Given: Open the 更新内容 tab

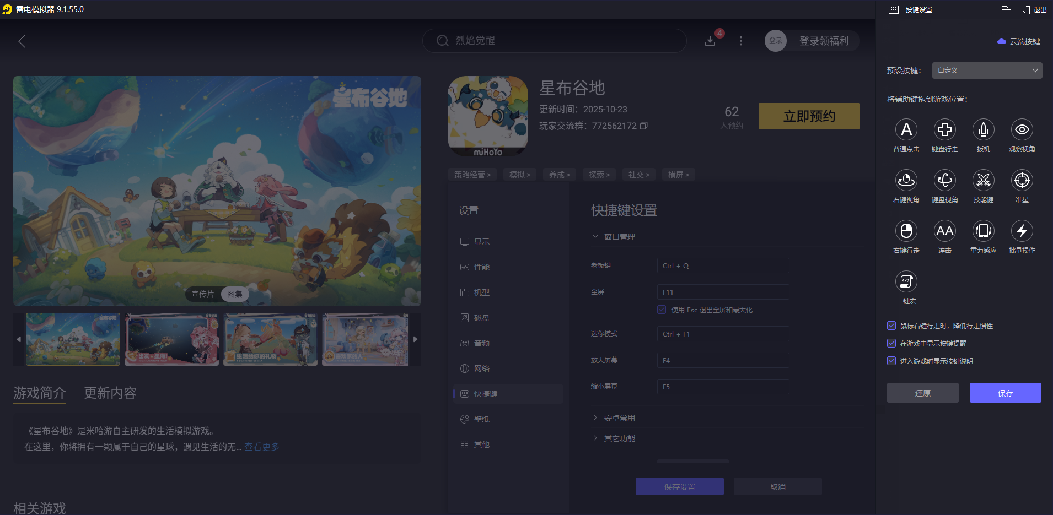Looking at the screenshot, I should (x=109, y=393).
